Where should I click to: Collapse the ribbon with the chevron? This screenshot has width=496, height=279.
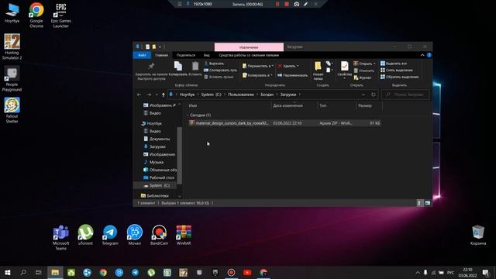pyautogui.click(x=422, y=55)
